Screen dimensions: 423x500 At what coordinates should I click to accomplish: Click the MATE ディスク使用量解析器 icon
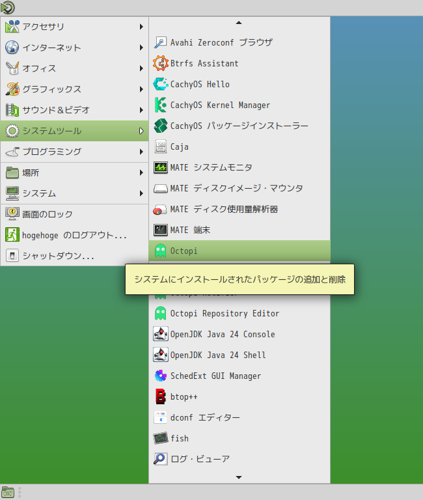(x=160, y=209)
